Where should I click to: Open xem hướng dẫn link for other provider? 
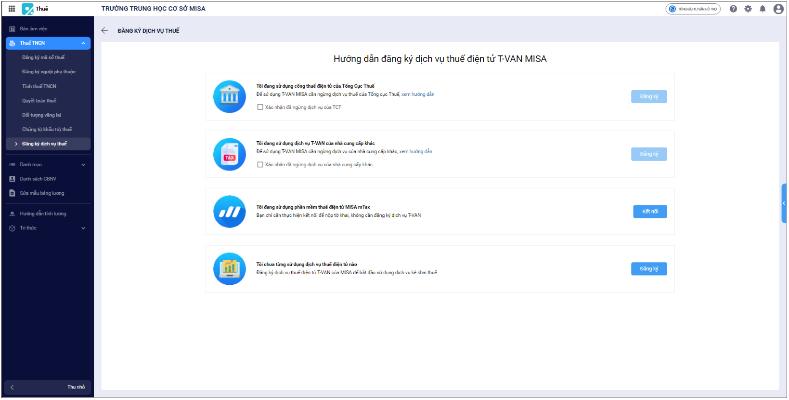[x=415, y=152]
